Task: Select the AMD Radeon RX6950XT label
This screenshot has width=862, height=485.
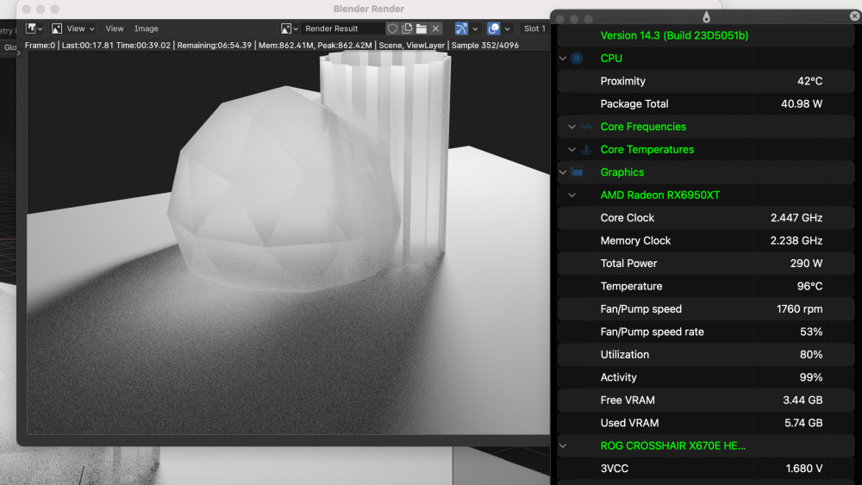Action: click(659, 195)
